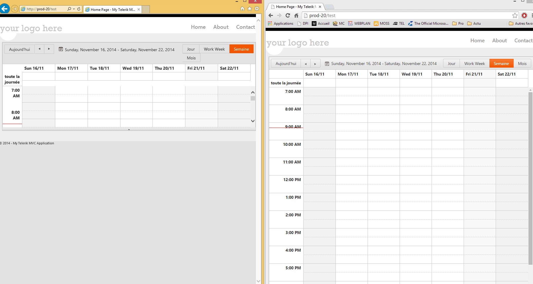Screen dimensions: 533x284
Task: Click About link in IE page
Action: click(221, 27)
